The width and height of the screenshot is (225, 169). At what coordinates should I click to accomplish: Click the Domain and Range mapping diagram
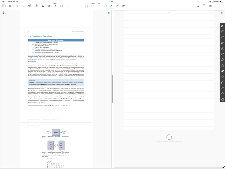(x=56, y=146)
